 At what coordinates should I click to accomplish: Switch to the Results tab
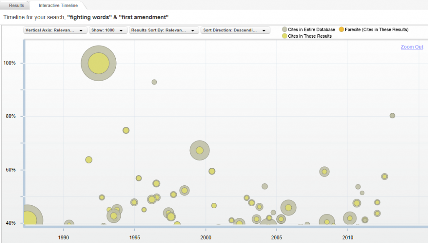[16, 5]
